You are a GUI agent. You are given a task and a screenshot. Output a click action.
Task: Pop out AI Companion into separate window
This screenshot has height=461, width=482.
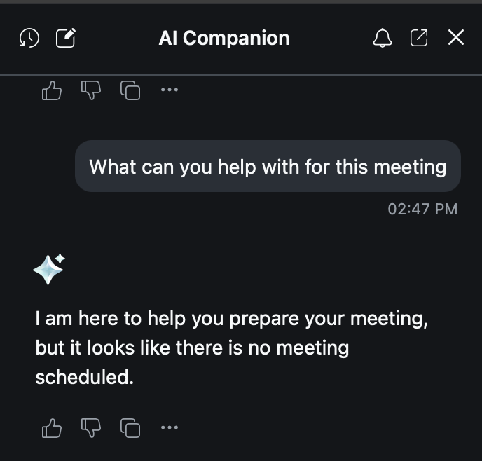(x=419, y=38)
